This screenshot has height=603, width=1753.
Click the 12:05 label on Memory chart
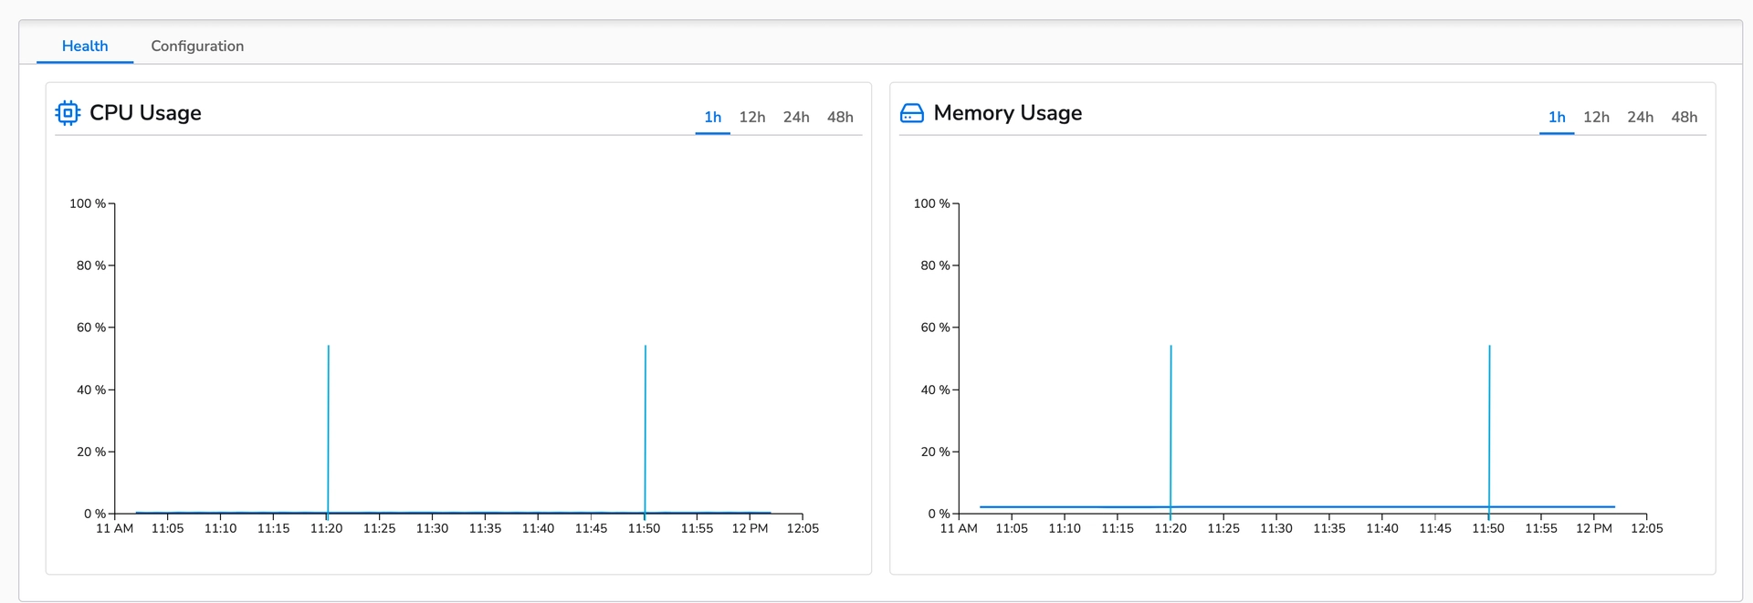point(1647,528)
